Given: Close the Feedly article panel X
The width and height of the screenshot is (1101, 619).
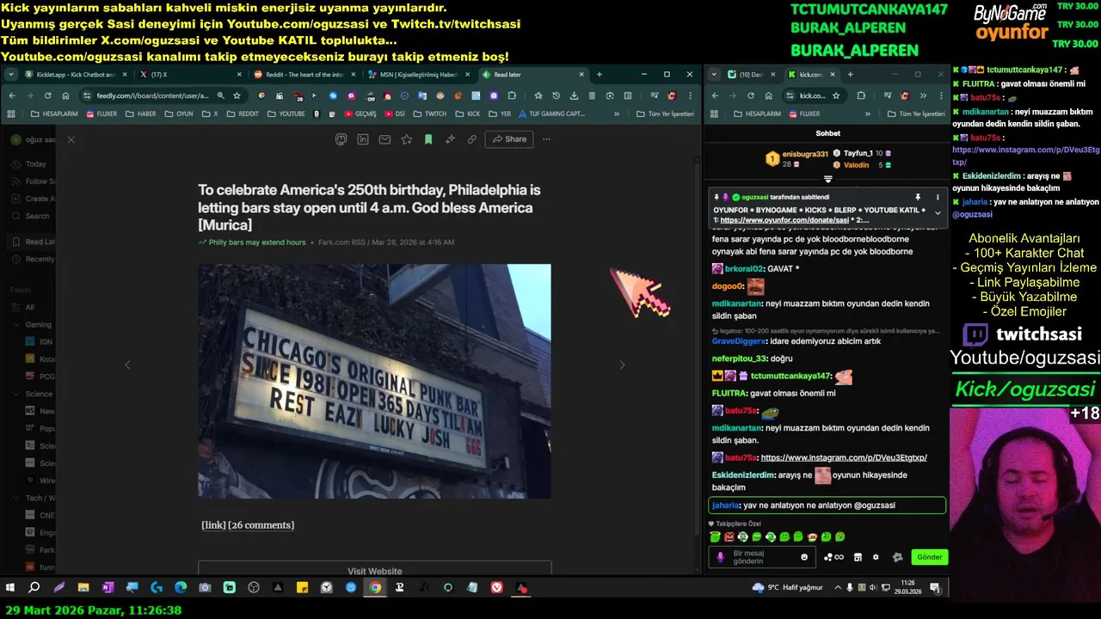Looking at the screenshot, I should (x=71, y=139).
